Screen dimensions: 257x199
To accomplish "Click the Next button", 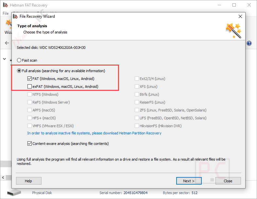I will click(x=189, y=181).
